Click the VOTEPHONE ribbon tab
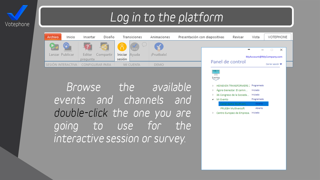The width and height of the screenshot is (320, 180). point(277,37)
